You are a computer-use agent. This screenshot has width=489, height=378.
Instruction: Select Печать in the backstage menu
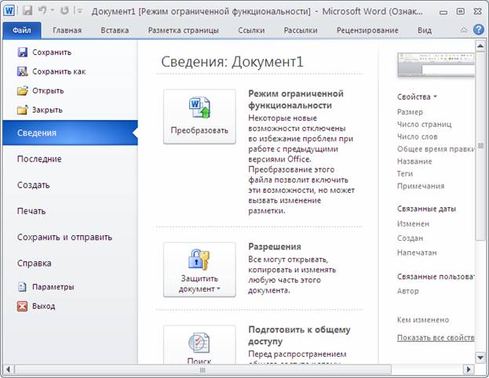[31, 211]
